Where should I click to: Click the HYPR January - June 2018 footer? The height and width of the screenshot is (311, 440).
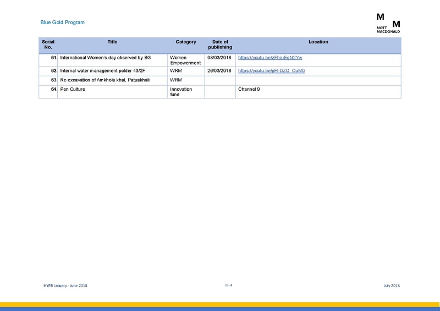pos(65,286)
